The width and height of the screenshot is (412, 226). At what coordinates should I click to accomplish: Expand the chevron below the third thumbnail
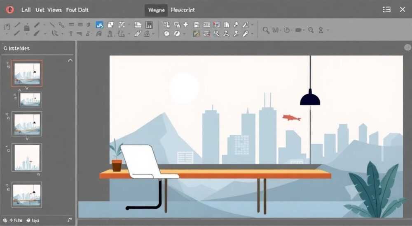(27, 139)
